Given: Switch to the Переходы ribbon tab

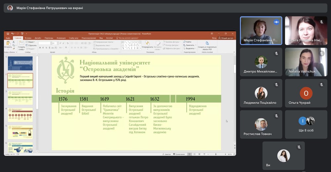Looking at the screenshot, I should point(49,38).
